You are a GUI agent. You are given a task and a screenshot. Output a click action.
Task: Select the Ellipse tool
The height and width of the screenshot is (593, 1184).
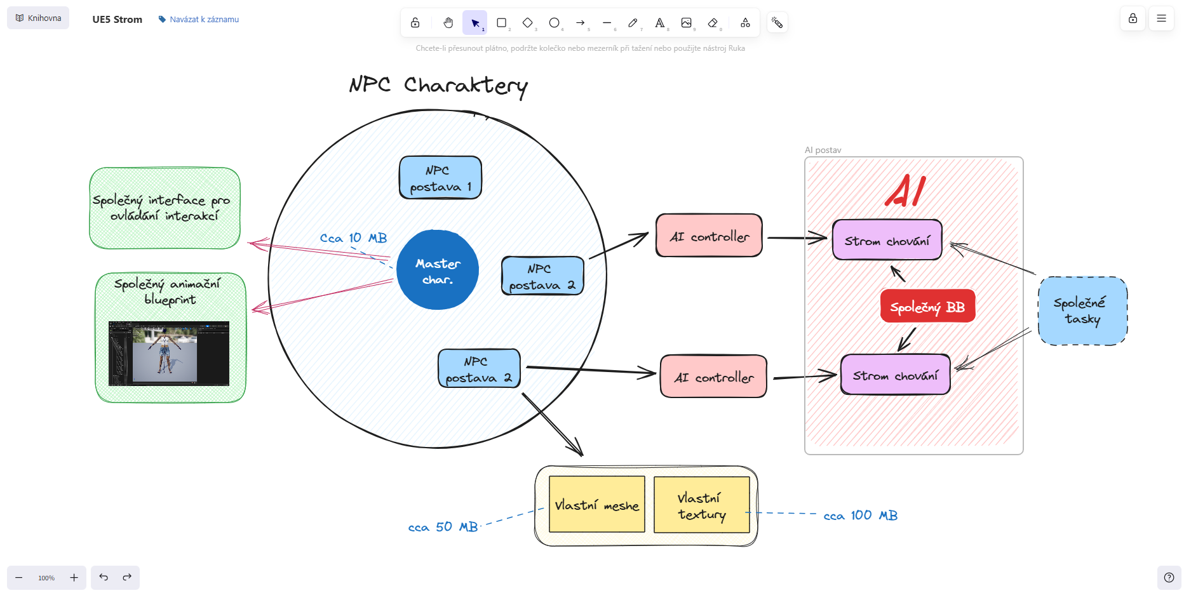[555, 23]
